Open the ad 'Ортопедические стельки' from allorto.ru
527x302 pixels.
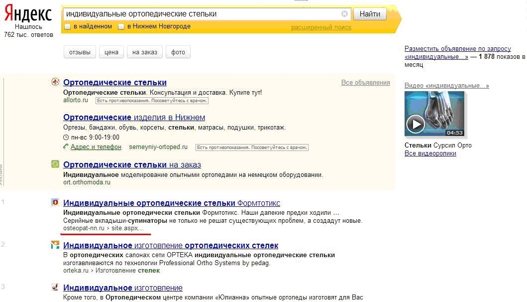tap(114, 82)
